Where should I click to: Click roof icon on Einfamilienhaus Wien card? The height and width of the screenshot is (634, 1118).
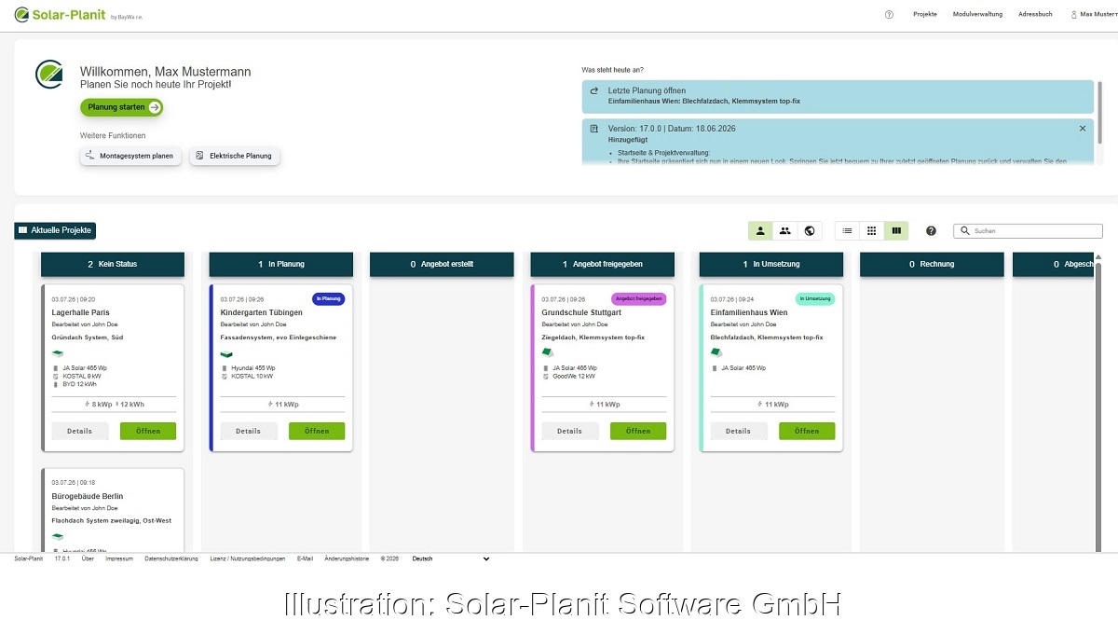point(716,352)
